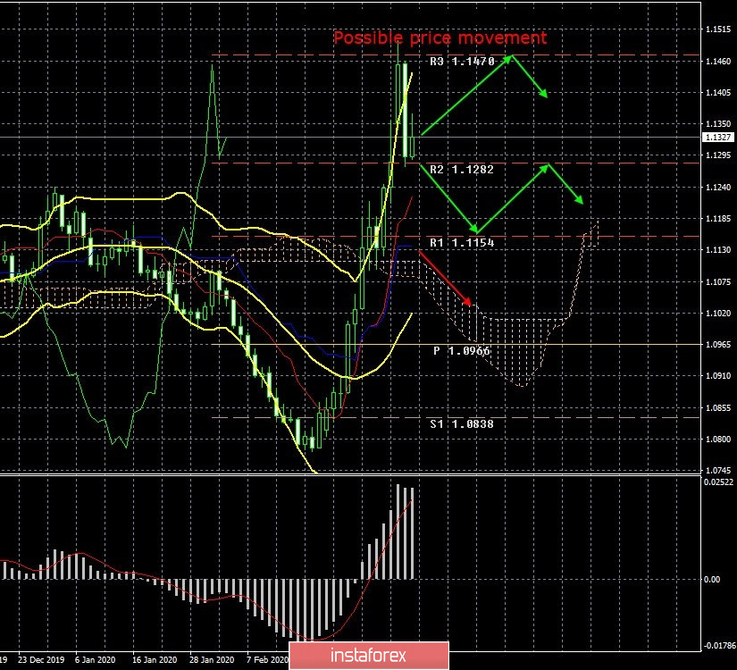Click the 'Possible price movement' chart title

pyautogui.click(x=440, y=38)
